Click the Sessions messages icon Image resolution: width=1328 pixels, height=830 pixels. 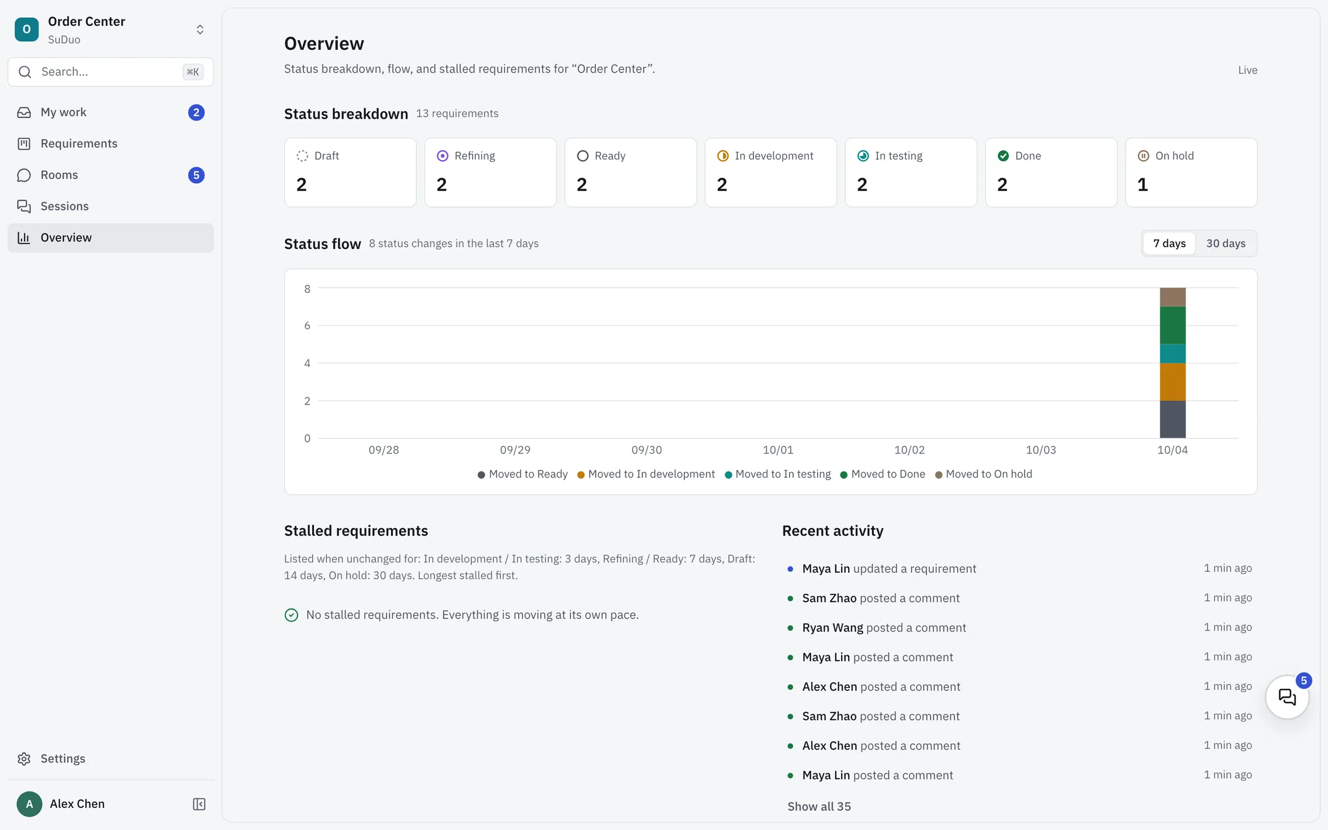pos(24,206)
